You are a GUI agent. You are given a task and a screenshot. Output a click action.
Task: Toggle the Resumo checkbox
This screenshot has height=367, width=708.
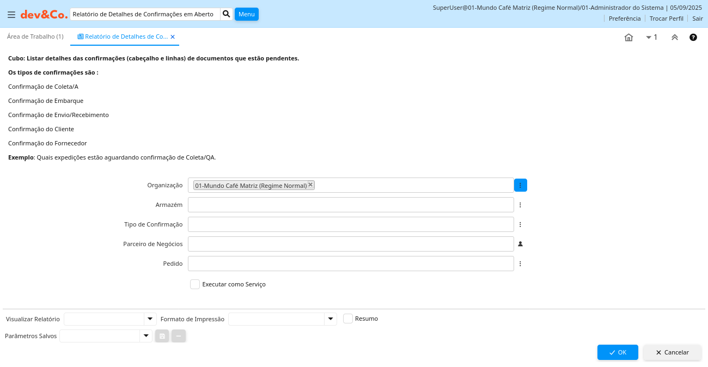[x=348, y=319]
